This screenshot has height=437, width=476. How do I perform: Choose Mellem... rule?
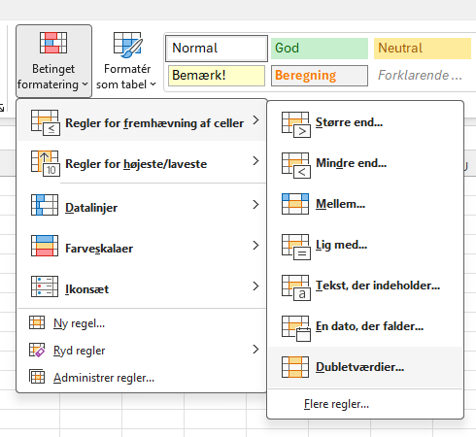365,204
